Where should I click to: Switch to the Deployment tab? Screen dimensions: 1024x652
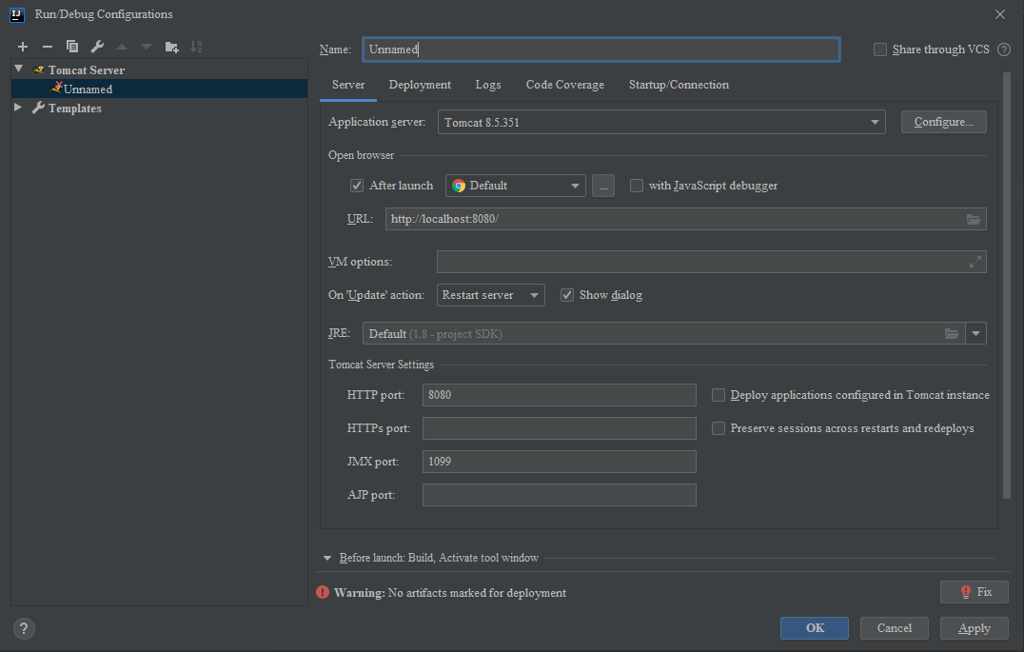pyautogui.click(x=420, y=85)
